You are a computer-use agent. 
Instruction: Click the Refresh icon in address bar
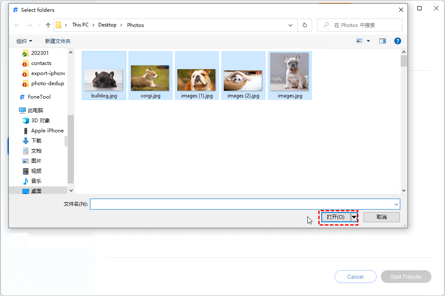point(304,25)
